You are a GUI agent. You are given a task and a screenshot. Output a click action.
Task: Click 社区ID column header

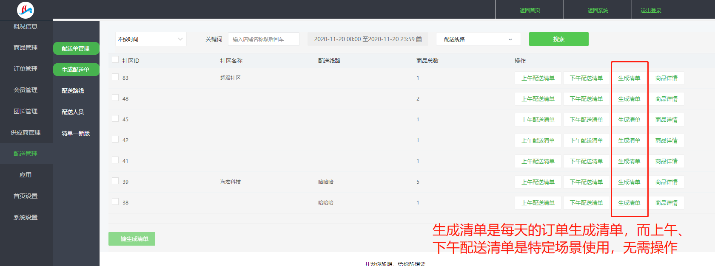(131, 61)
